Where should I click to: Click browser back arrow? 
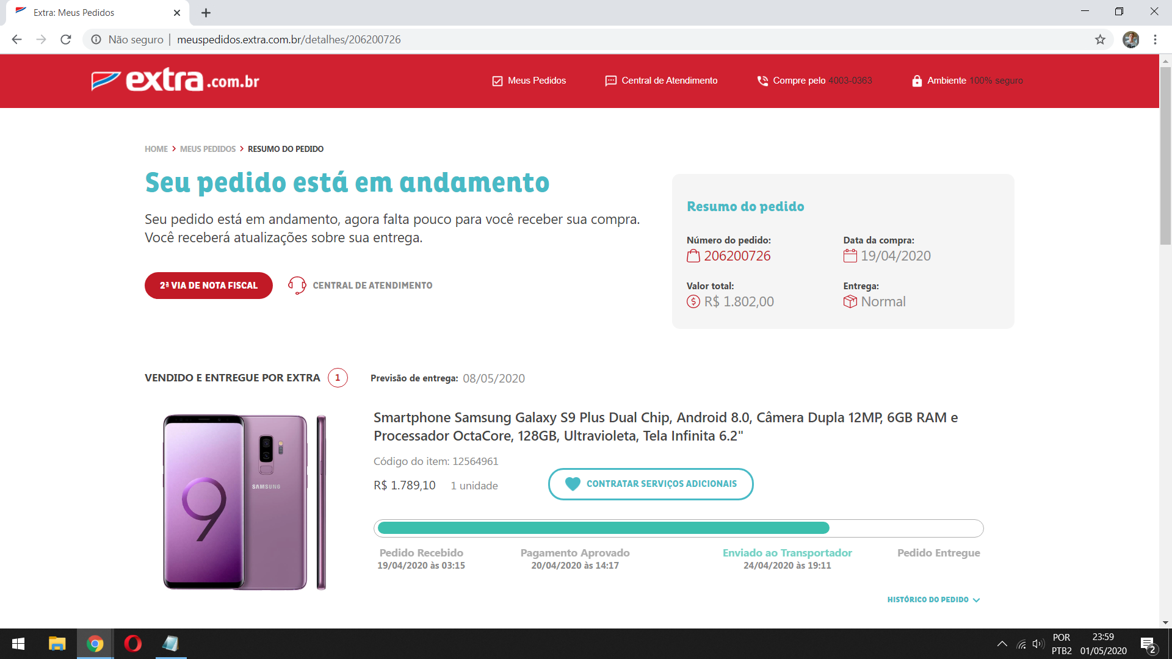click(x=16, y=40)
